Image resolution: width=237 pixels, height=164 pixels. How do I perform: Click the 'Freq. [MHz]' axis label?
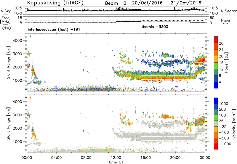[x=5, y=20]
